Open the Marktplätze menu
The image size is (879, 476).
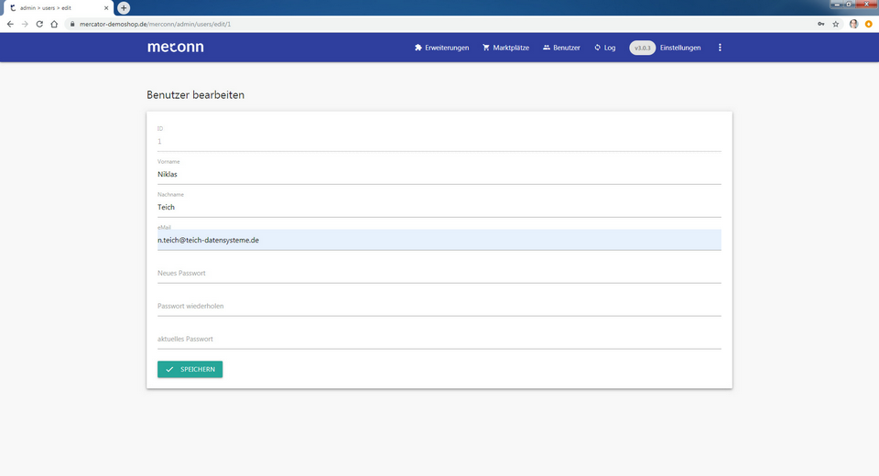505,48
